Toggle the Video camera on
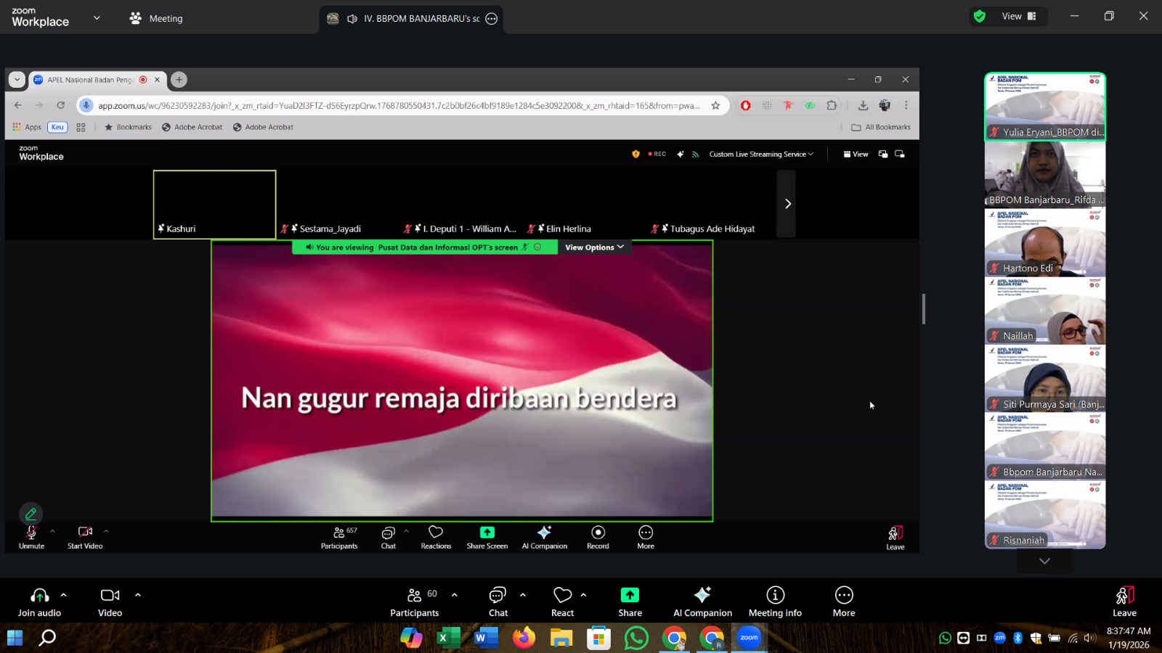The image size is (1162, 653). point(110,602)
